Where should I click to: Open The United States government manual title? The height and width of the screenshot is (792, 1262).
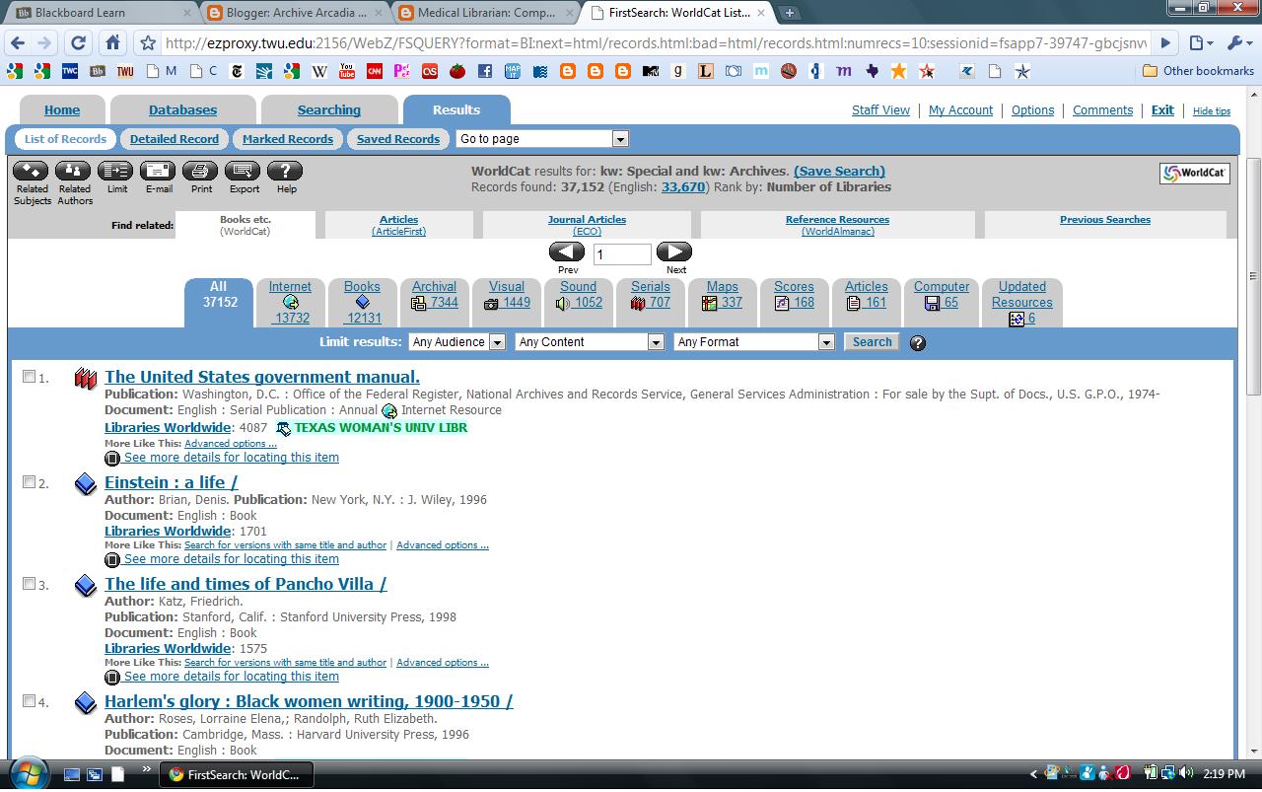click(262, 377)
